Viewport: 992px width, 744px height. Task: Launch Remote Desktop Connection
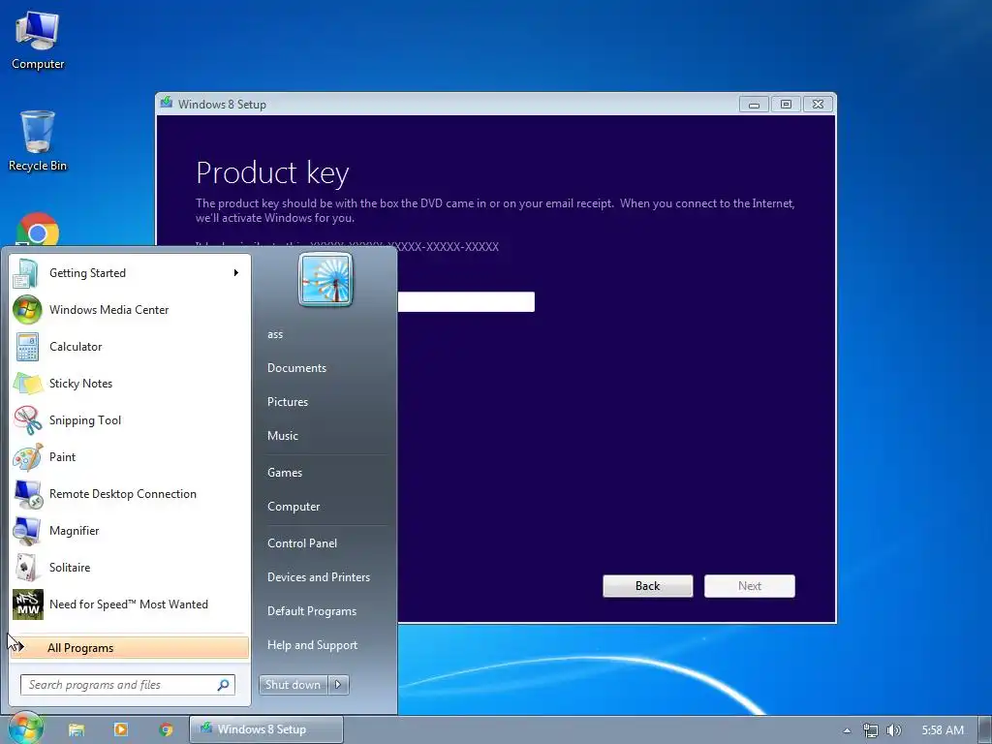tap(130, 494)
